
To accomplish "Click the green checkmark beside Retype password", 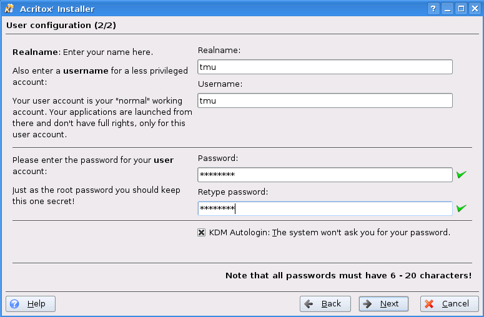I will pos(461,208).
